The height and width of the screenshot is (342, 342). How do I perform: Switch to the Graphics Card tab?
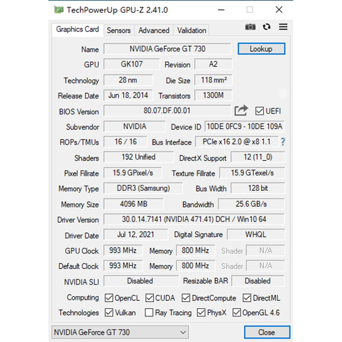pyautogui.click(x=77, y=29)
